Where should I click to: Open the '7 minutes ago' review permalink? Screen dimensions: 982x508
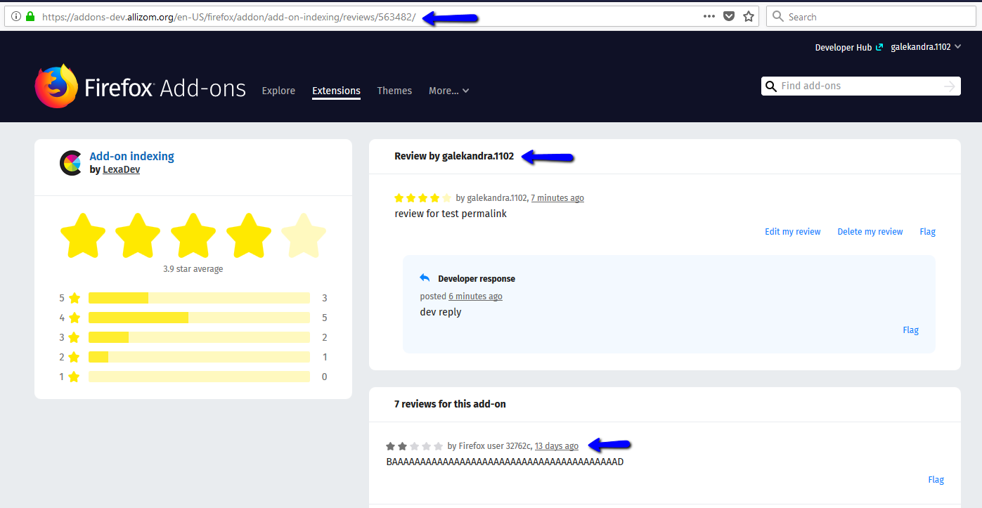[x=557, y=198]
